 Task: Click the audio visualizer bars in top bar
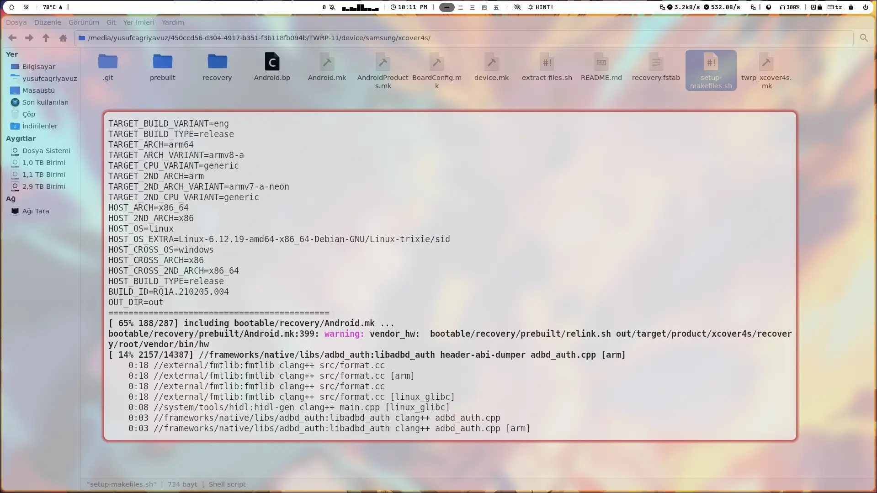pos(360,7)
